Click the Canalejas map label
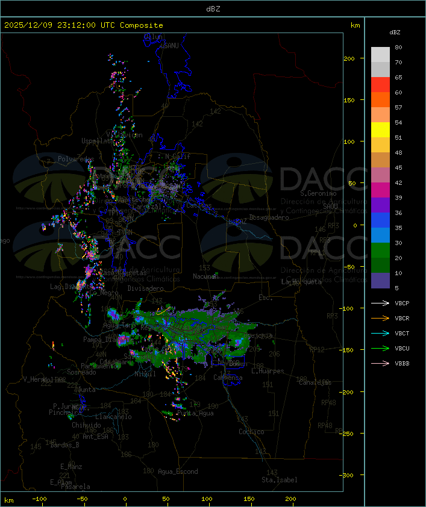Image resolution: width=426 pixels, height=507 pixels. (315, 383)
